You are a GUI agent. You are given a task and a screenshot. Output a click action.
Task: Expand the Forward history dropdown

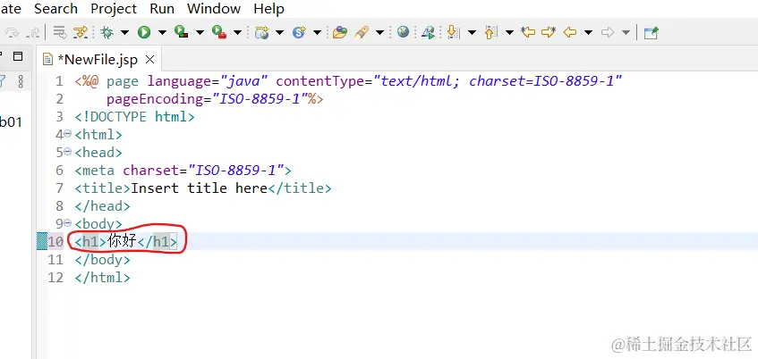[x=626, y=32]
